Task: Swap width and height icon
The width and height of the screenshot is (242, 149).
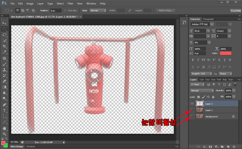Action: coord(130,10)
